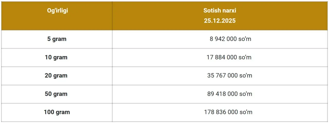Select the 5 gram weight cell
The height and width of the screenshot is (123, 329).
click(57, 39)
